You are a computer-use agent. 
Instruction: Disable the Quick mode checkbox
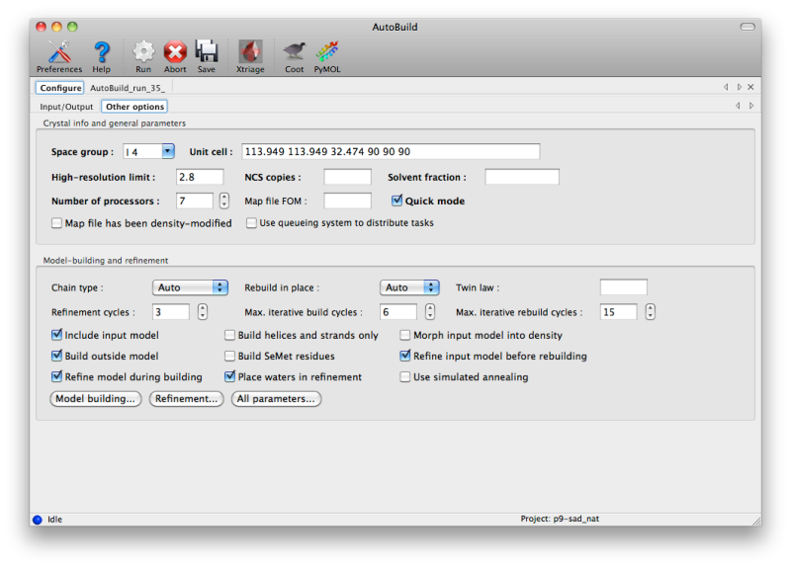click(397, 201)
